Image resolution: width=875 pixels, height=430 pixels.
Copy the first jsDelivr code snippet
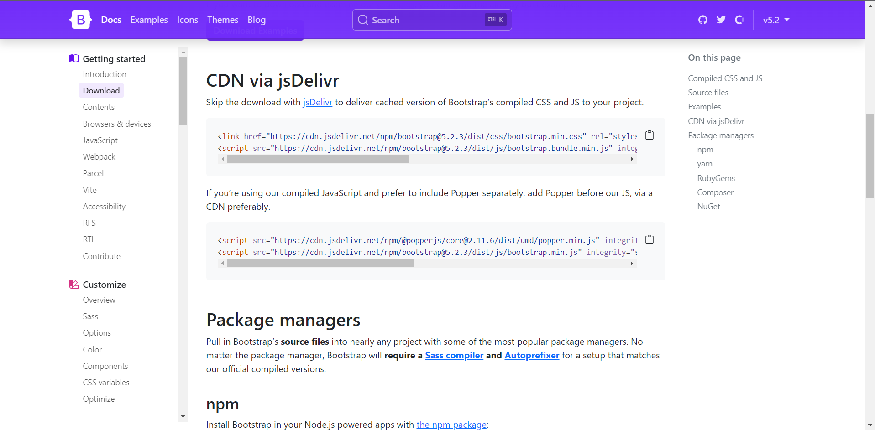point(650,135)
